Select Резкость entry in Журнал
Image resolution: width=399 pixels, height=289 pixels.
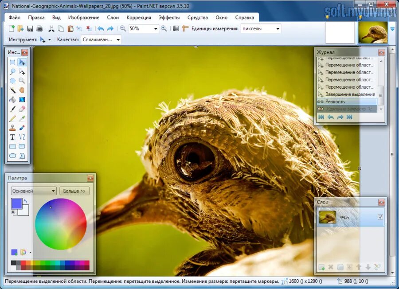[347, 102]
